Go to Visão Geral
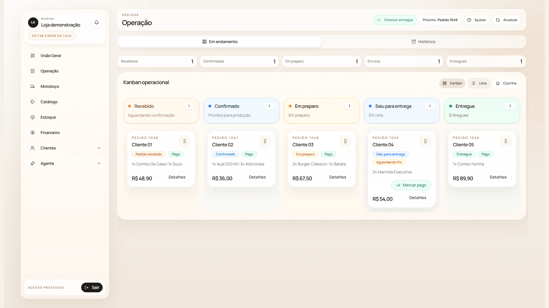The height and width of the screenshot is (308, 549). pos(65,56)
